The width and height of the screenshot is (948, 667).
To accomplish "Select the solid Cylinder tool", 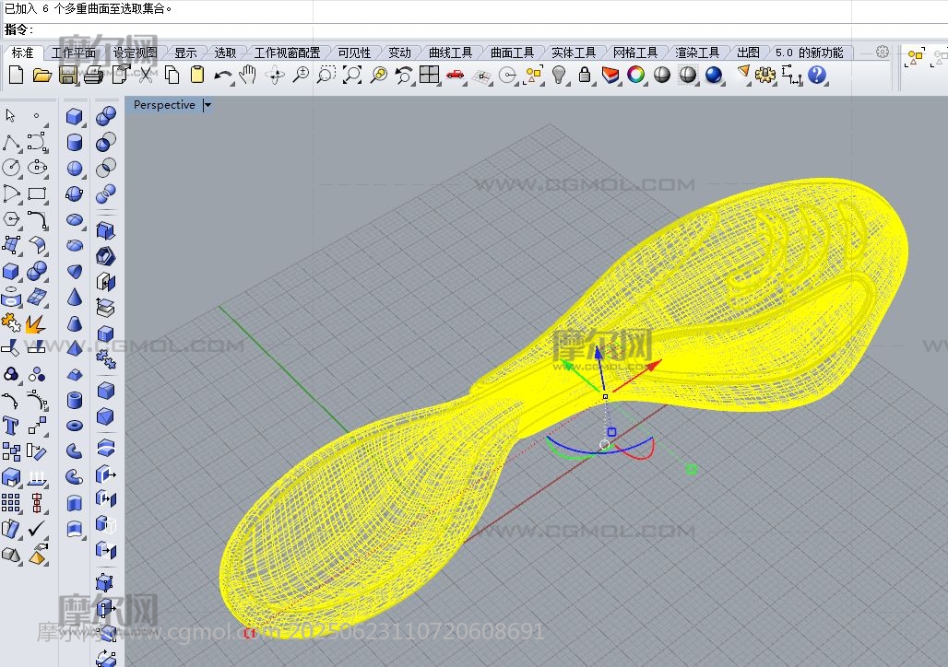I will click(x=75, y=142).
